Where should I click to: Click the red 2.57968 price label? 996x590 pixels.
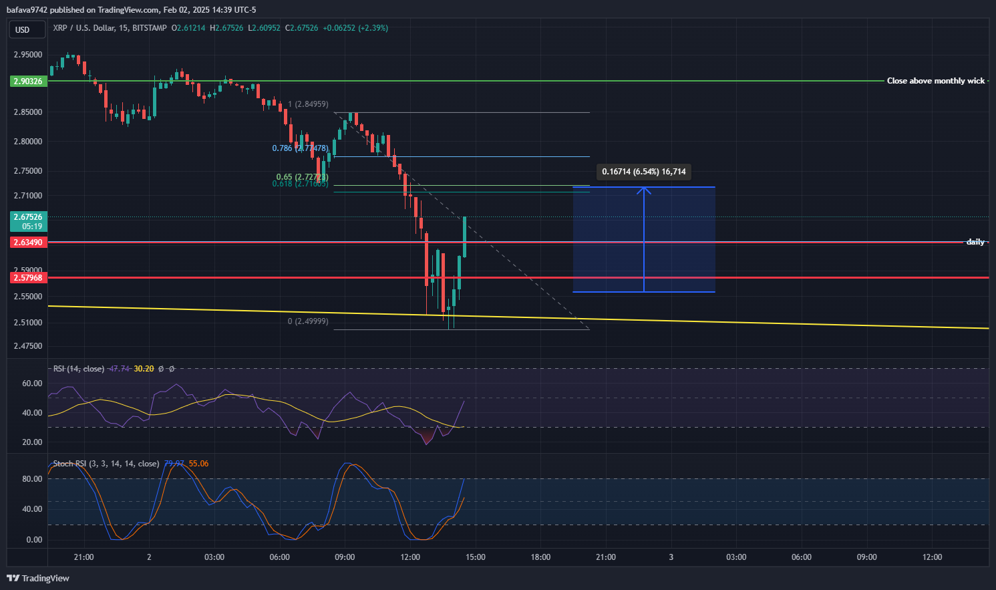click(x=28, y=277)
